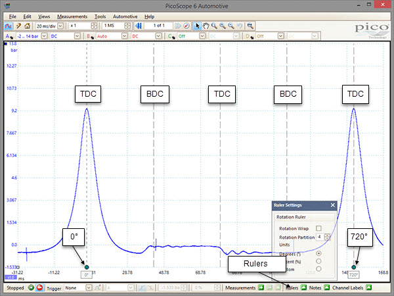This screenshot has width=394, height=296.
Task: Toggle channel labels with green icon
Action: (368, 287)
